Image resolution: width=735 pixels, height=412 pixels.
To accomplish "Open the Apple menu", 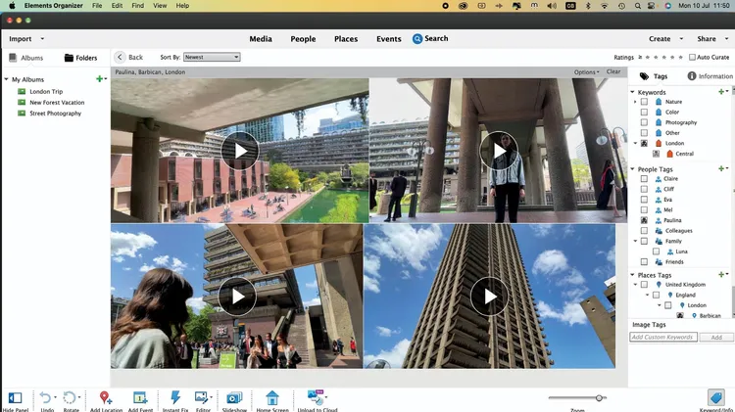I will (12, 6).
